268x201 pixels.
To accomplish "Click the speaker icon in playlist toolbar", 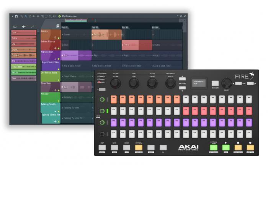I will (54, 16).
